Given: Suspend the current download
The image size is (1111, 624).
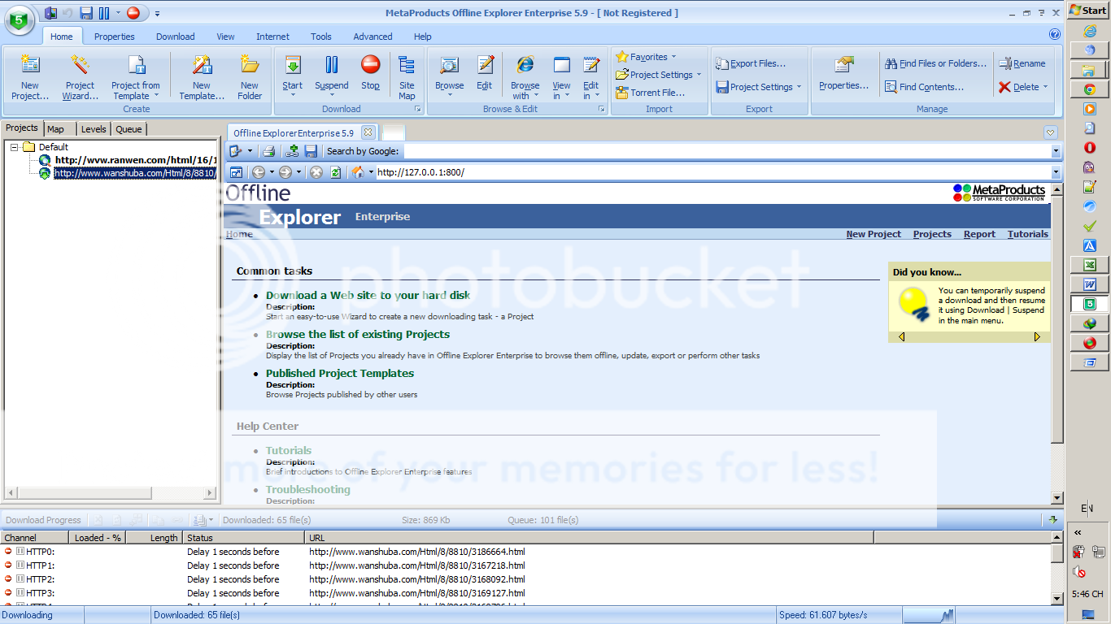Looking at the screenshot, I should 331,71.
